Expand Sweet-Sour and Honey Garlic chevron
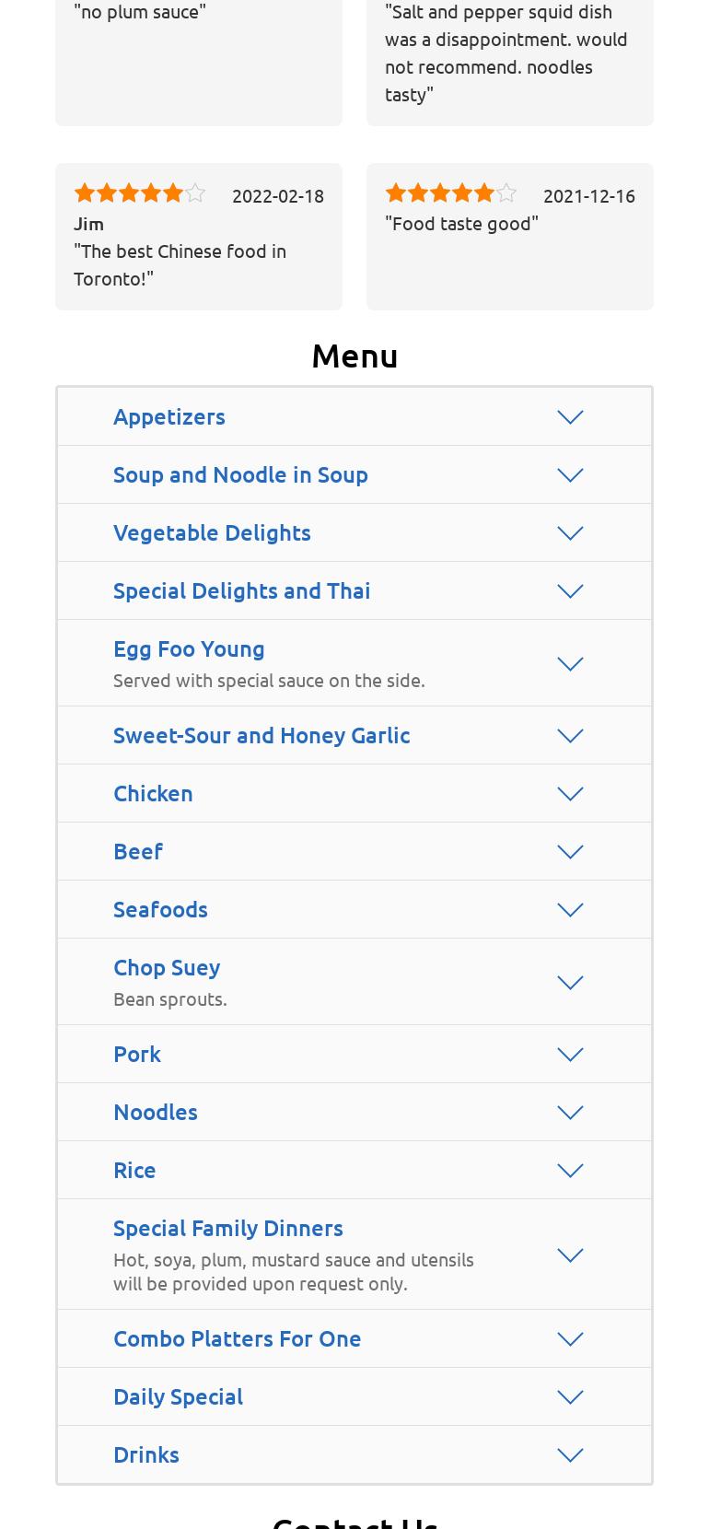709x1529 pixels. [570, 736]
